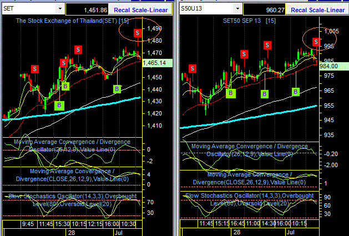Click the 965 price axis label
This screenshot has height=236, width=349.
329,91
